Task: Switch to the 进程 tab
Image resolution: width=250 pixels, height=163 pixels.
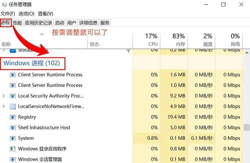Action: (x=6, y=23)
